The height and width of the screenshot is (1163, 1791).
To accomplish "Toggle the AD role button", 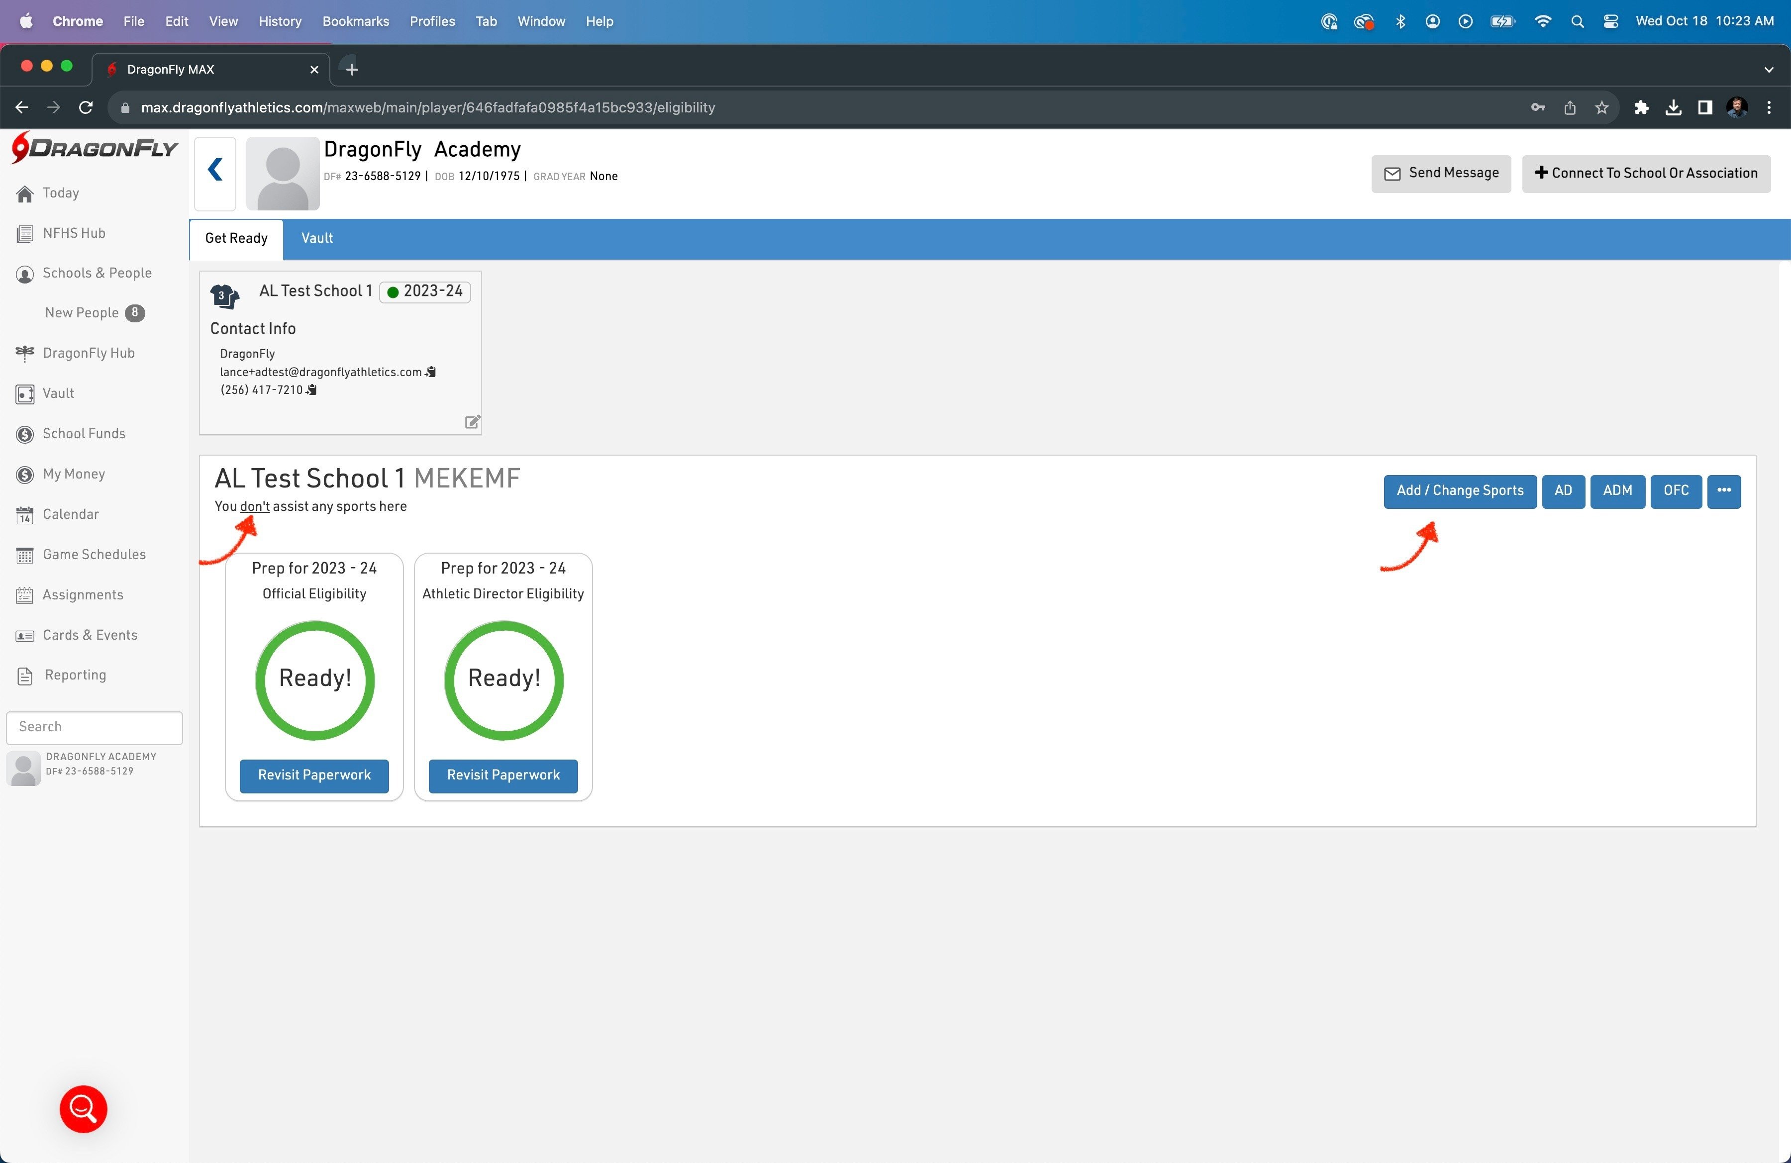I will click(1562, 491).
